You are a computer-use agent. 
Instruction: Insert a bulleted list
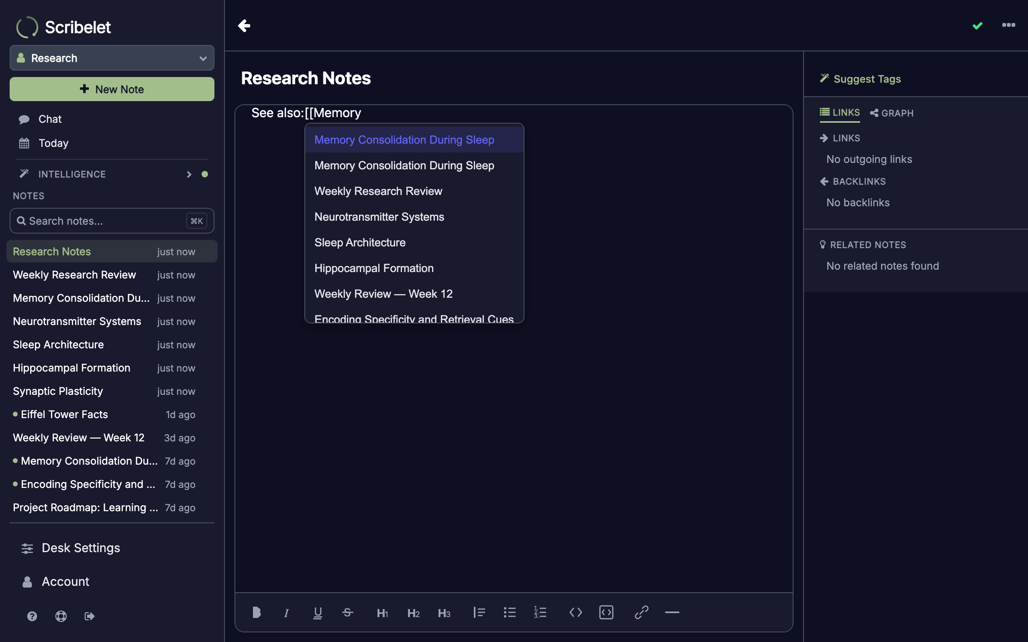(510, 612)
